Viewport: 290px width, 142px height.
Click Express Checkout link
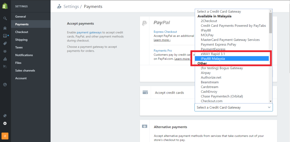pos(165,32)
